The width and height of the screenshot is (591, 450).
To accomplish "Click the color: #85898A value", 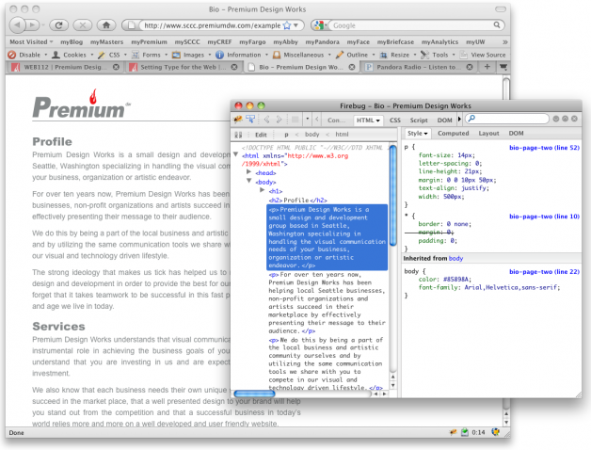I will click(x=457, y=280).
